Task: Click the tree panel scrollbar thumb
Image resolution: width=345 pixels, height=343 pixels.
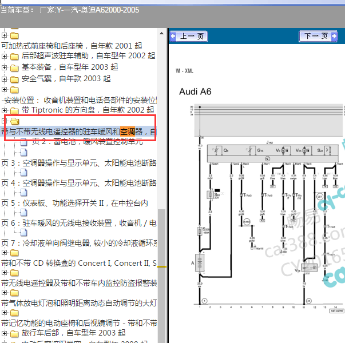Action: point(162,276)
